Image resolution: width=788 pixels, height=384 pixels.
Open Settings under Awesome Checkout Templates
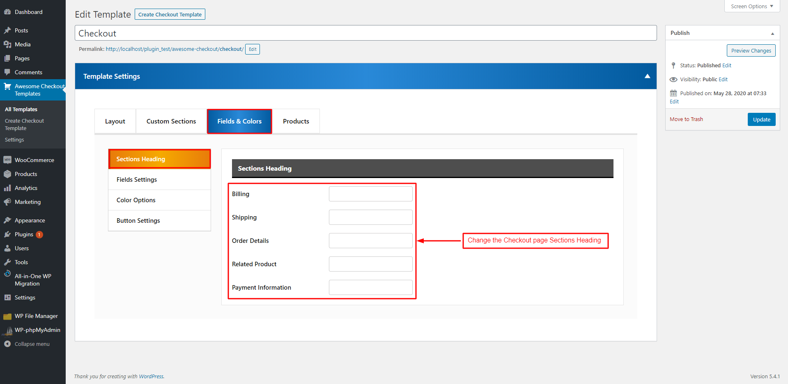tap(14, 140)
